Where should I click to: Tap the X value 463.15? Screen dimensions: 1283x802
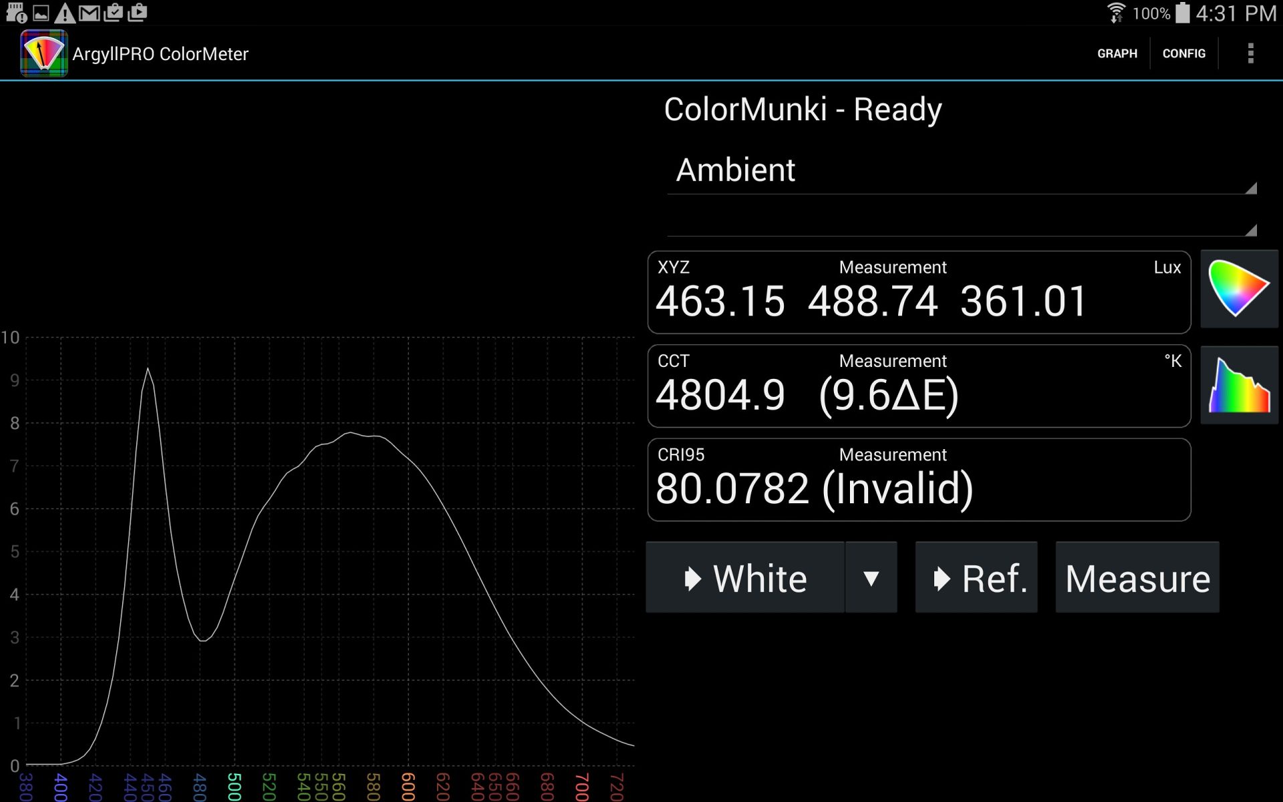(x=720, y=301)
